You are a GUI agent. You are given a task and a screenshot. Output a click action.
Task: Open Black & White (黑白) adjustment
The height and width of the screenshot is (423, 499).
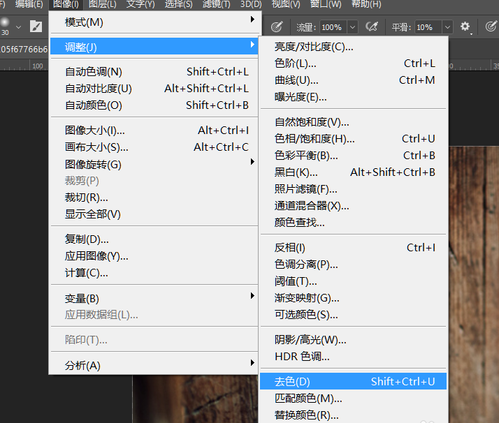(353, 172)
